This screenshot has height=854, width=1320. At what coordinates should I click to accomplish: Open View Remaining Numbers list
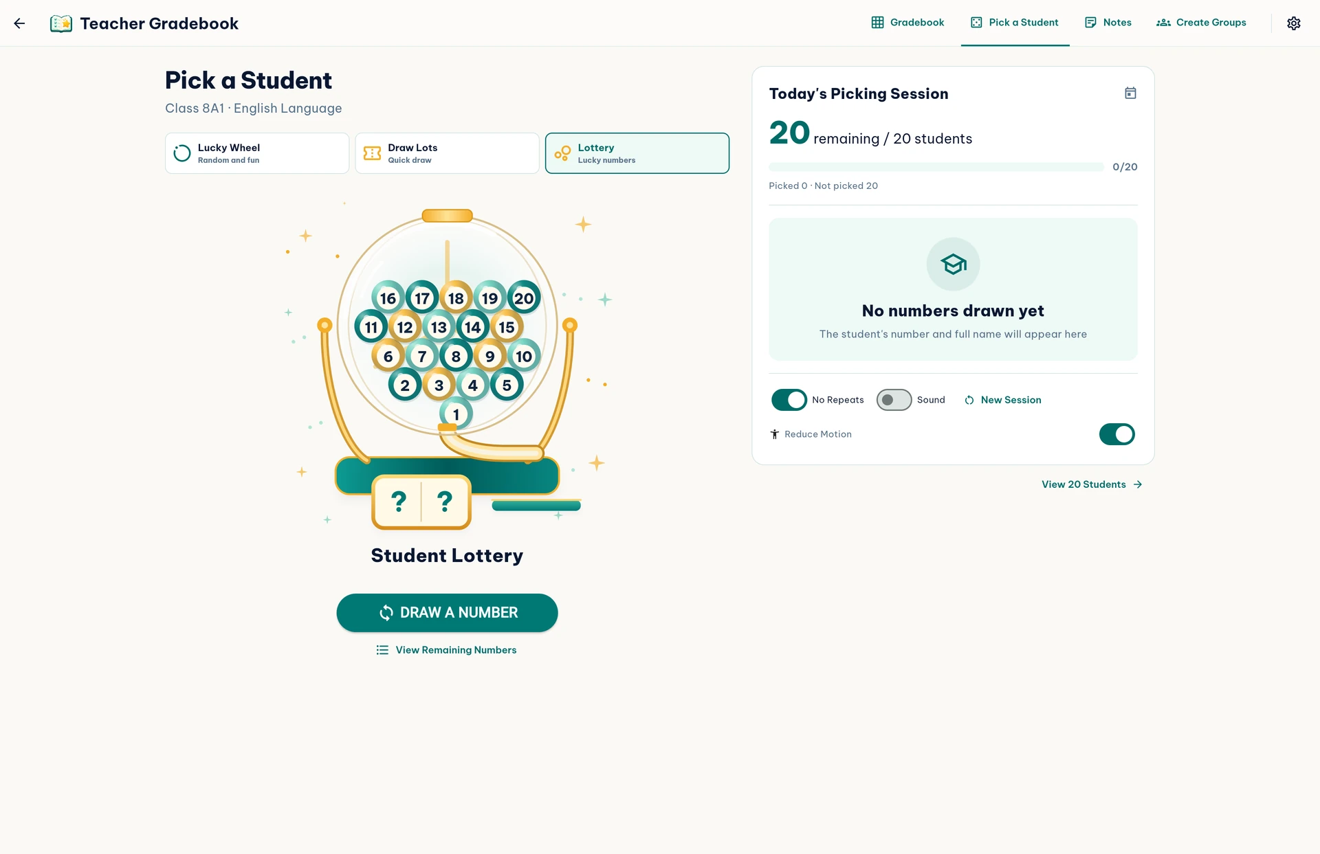[447, 650]
